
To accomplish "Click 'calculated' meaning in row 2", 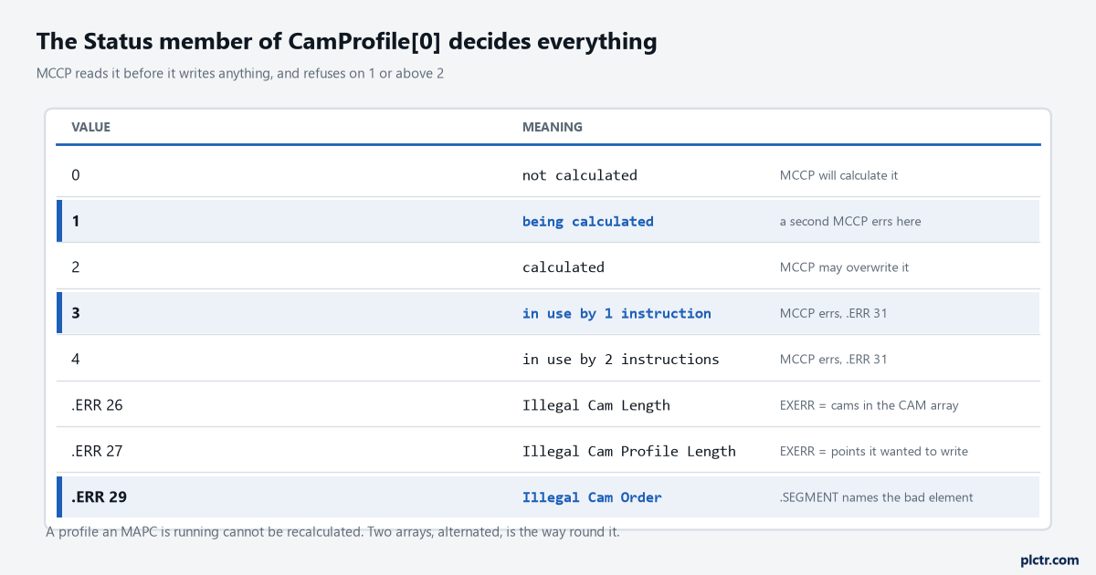I will [x=563, y=267].
